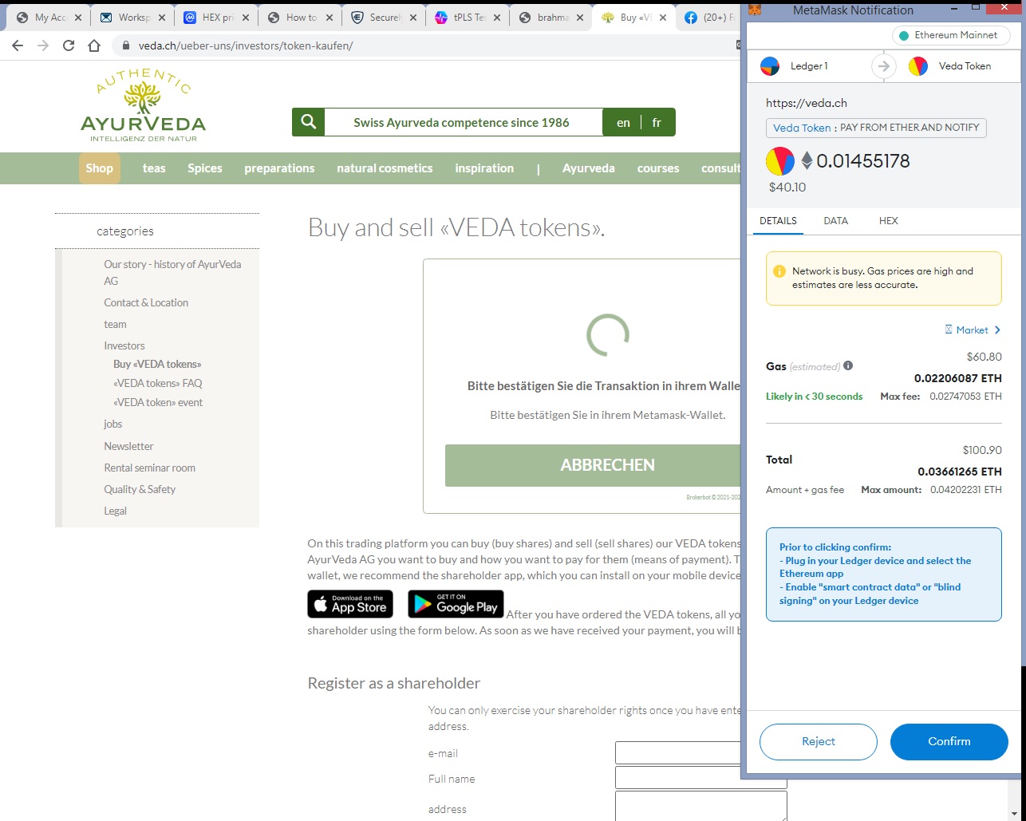Click the browser Forward arrow
This screenshot has width=1026, height=821.
[x=43, y=45]
